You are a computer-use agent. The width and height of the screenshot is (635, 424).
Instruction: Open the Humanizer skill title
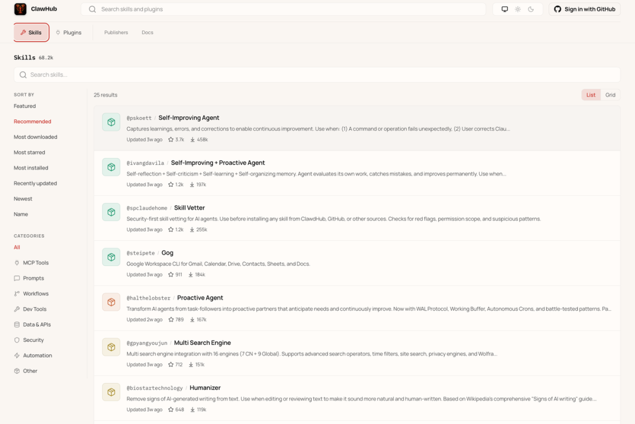coord(205,388)
